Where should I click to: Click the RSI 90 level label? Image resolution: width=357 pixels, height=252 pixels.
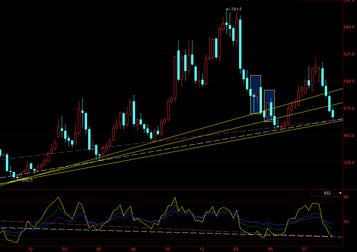coord(346,197)
